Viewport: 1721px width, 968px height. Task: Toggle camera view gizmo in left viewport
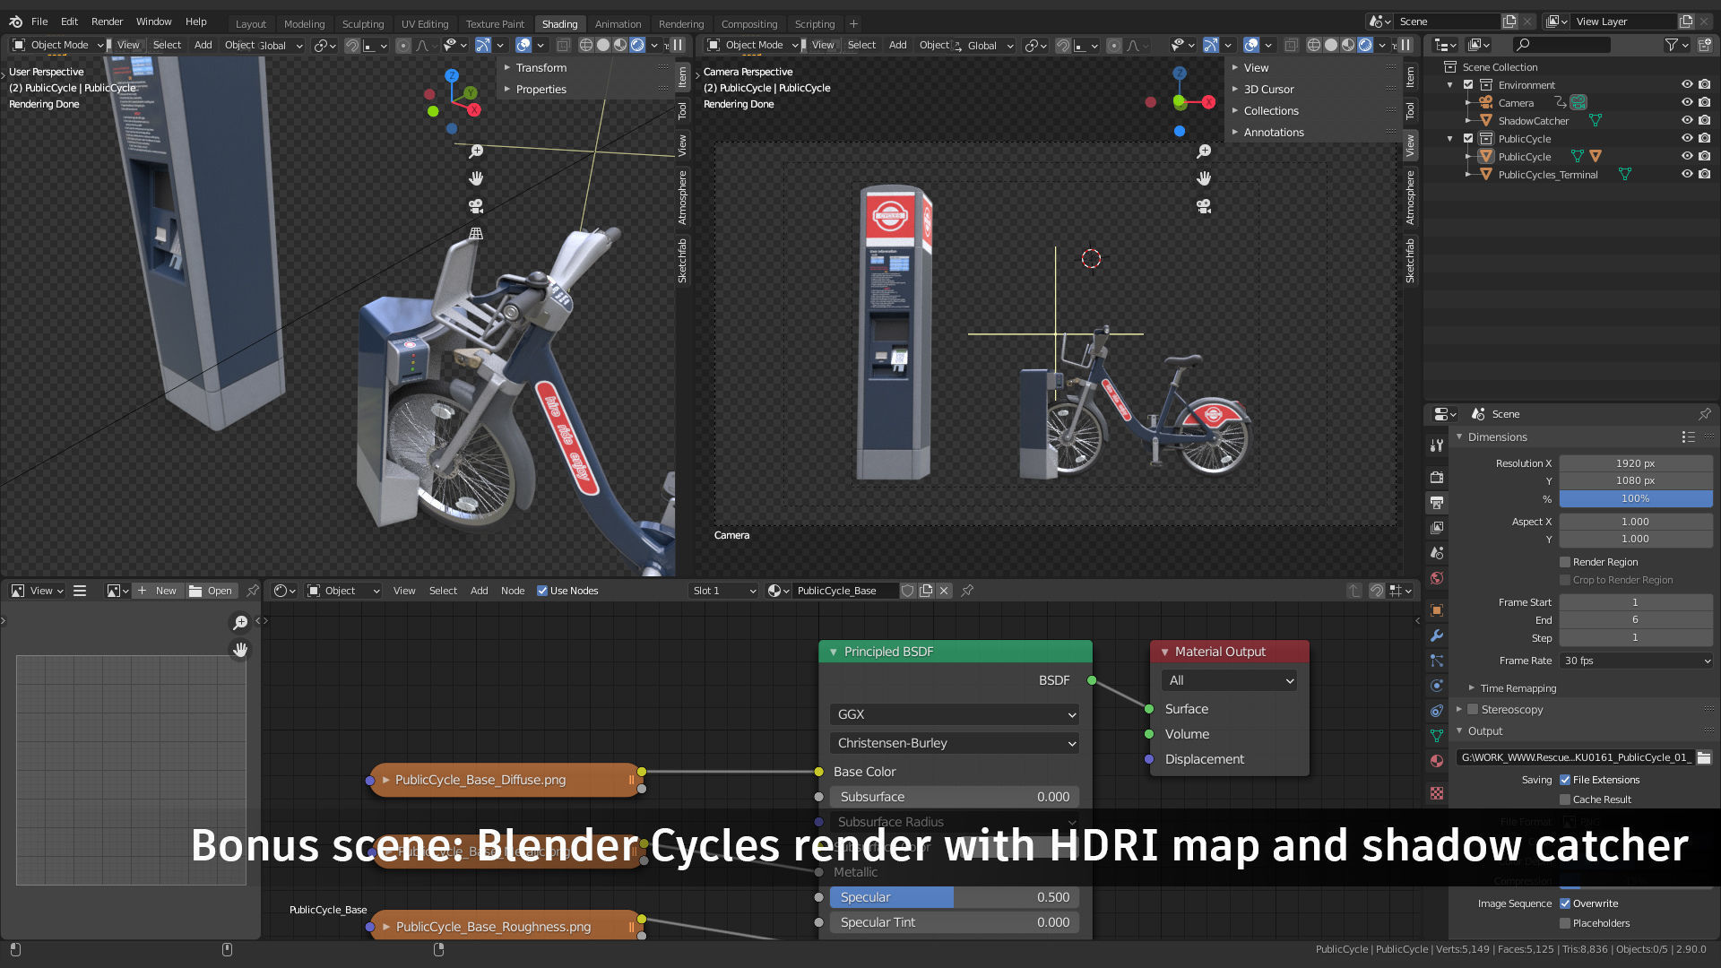click(x=476, y=206)
